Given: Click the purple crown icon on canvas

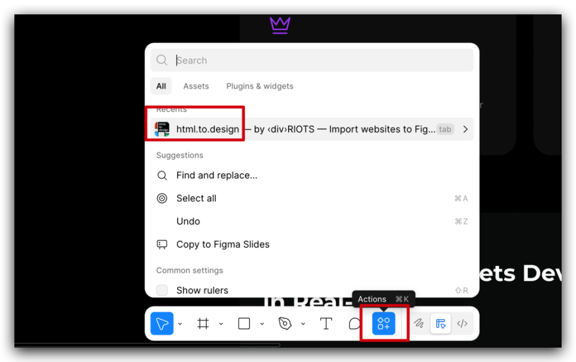Looking at the screenshot, I should (280, 25).
